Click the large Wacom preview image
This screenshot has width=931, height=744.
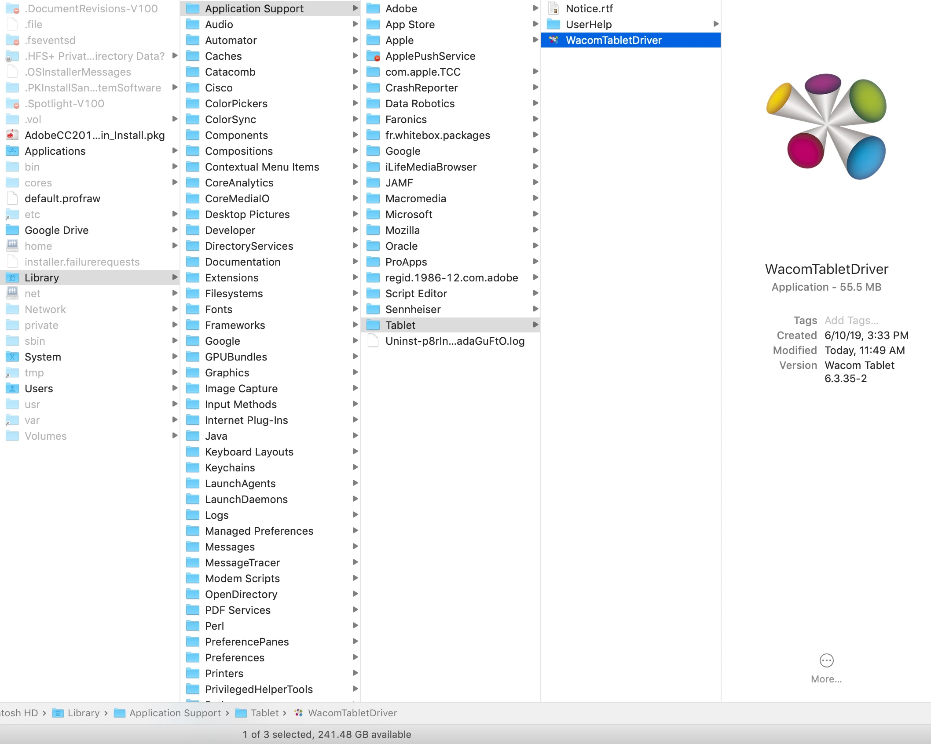click(826, 127)
